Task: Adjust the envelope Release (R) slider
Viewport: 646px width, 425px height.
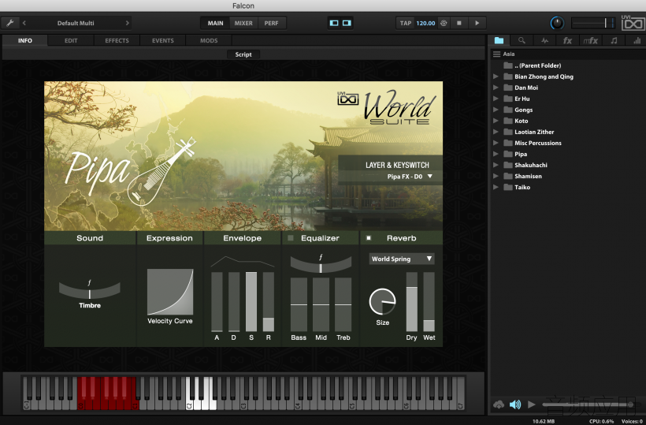Action: [269, 302]
